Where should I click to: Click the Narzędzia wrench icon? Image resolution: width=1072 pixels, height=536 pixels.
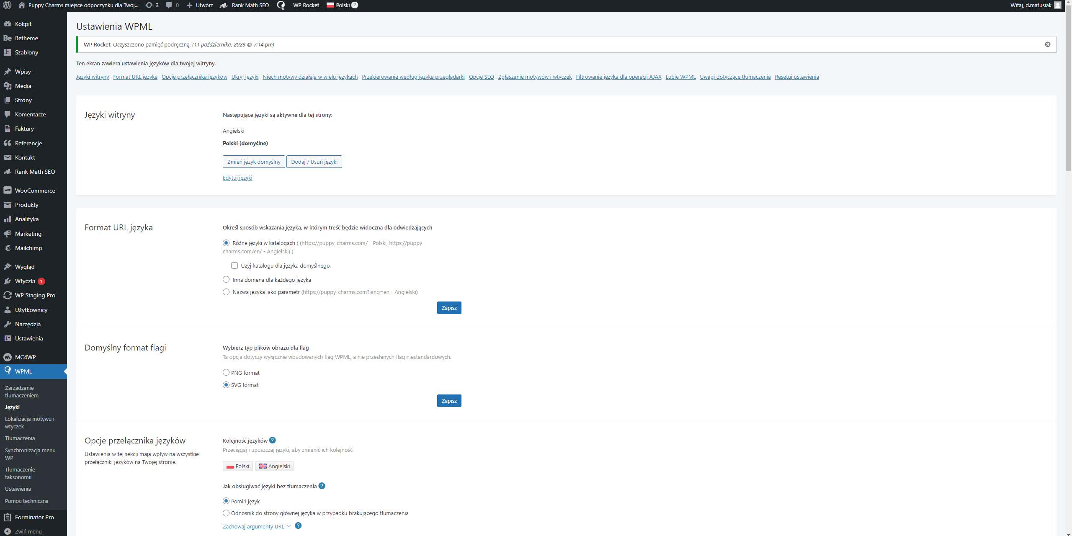[7, 324]
